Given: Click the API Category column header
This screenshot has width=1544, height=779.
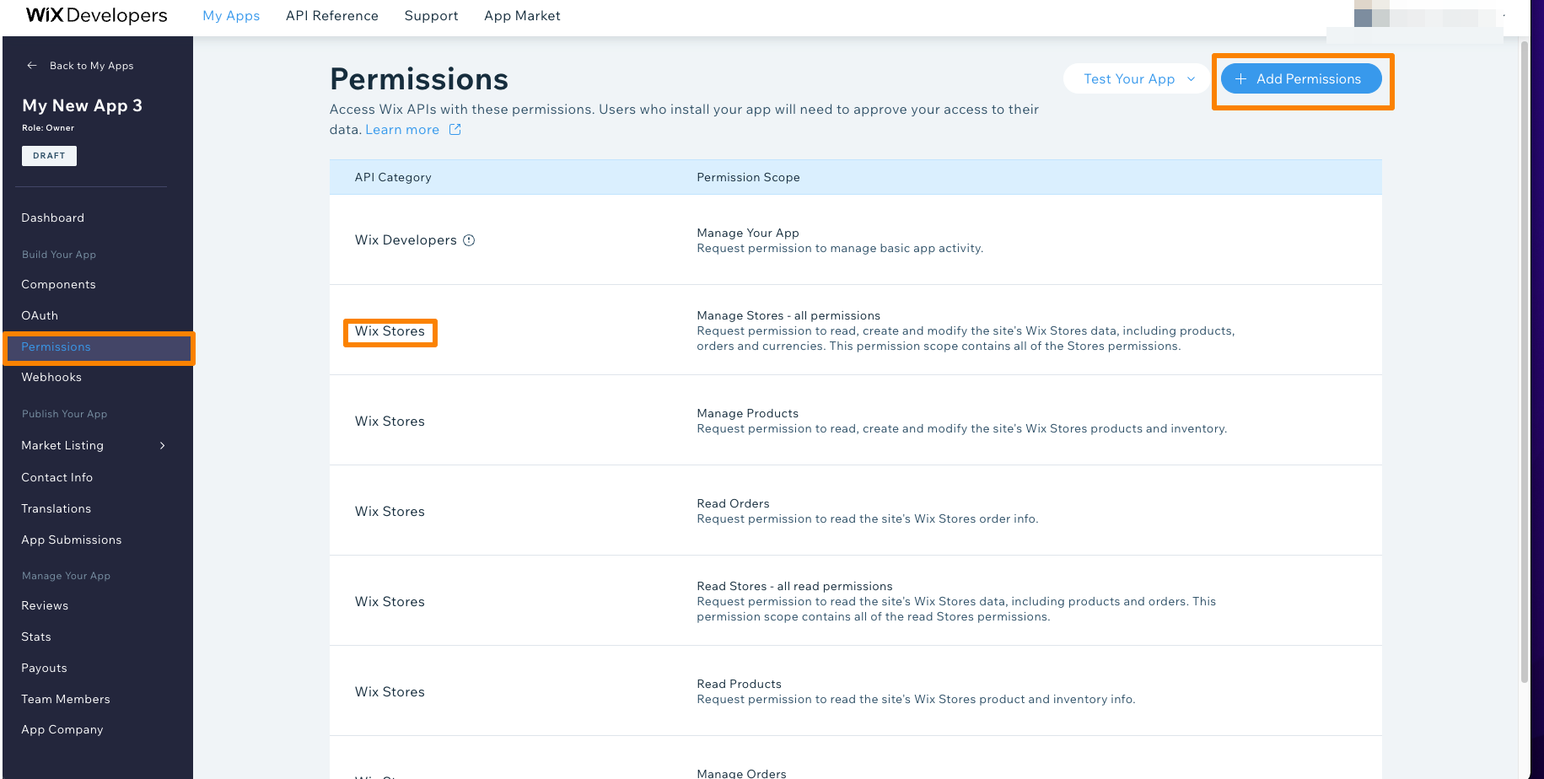Looking at the screenshot, I should pyautogui.click(x=393, y=177).
